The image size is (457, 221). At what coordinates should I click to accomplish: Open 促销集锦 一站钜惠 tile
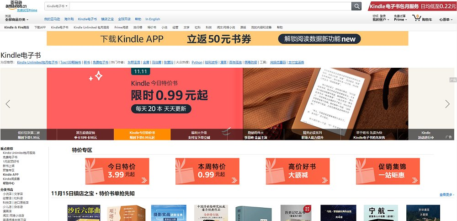388,171
